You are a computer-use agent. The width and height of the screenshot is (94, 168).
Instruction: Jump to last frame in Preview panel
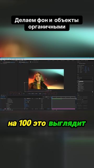pyautogui.click(x=85, y=64)
